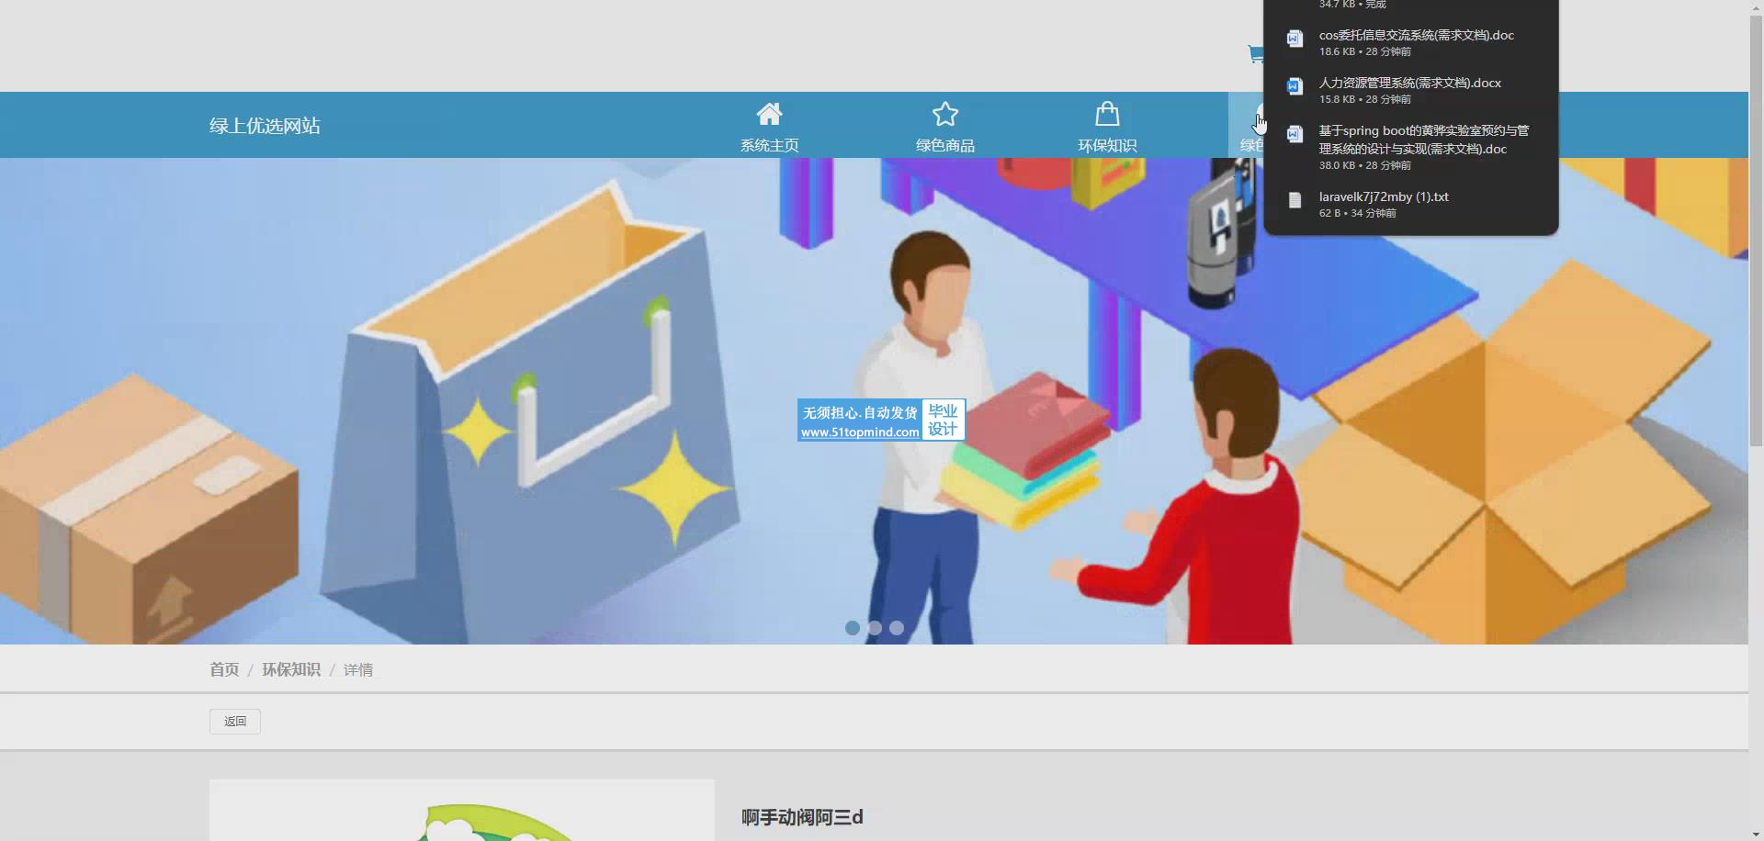Viewport: 1764px width, 841px height.
Task: Select the first carousel indicator dot
Action: [853, 628]
